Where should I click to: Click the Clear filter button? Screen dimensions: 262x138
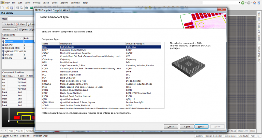(x=20, y=24)
